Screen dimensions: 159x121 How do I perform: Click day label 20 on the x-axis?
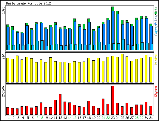click(98, 118)
